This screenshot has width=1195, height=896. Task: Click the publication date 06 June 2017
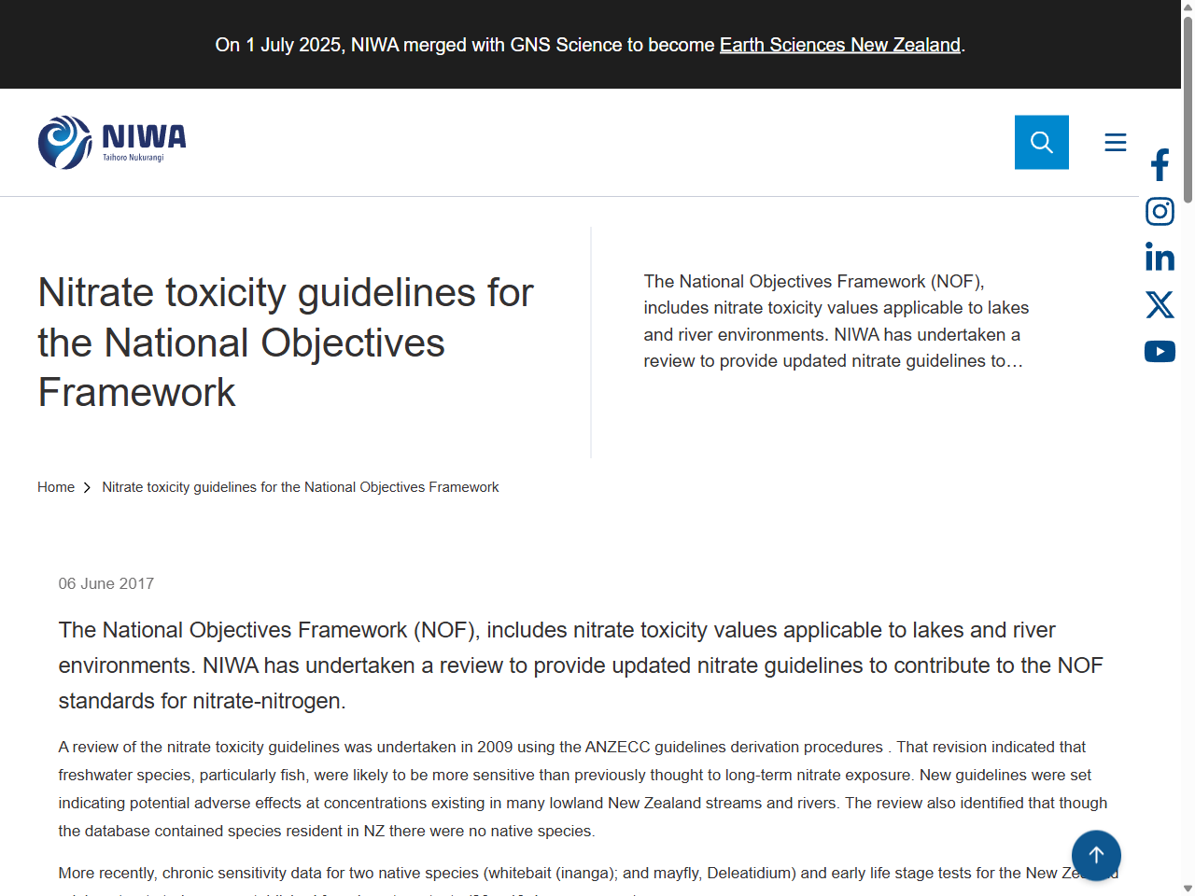106,583
